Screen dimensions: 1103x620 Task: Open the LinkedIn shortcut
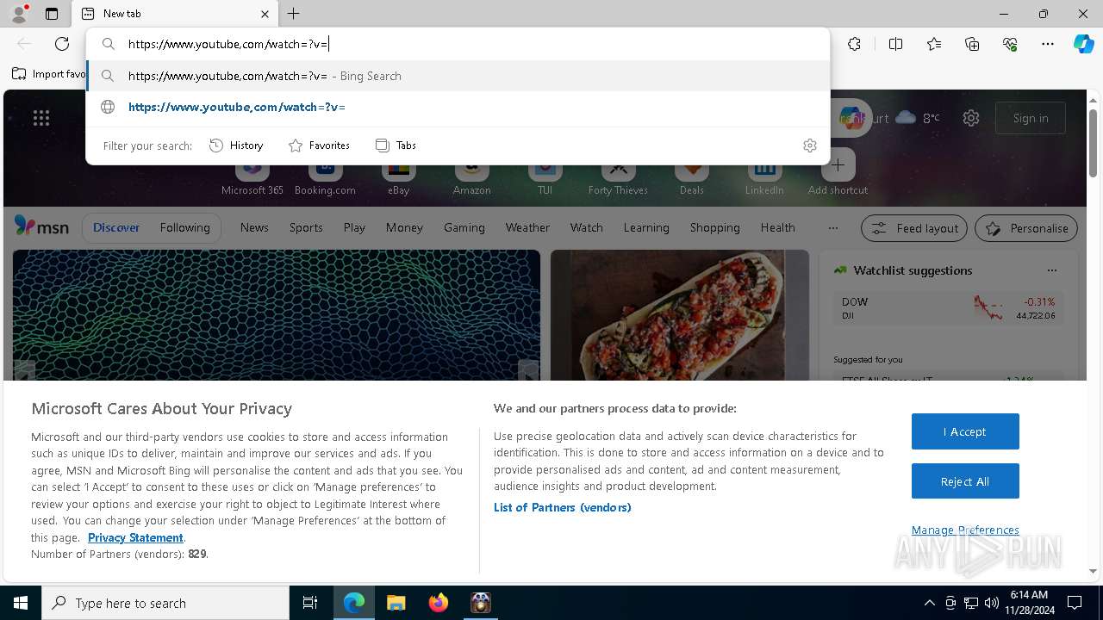coord(764,177)
